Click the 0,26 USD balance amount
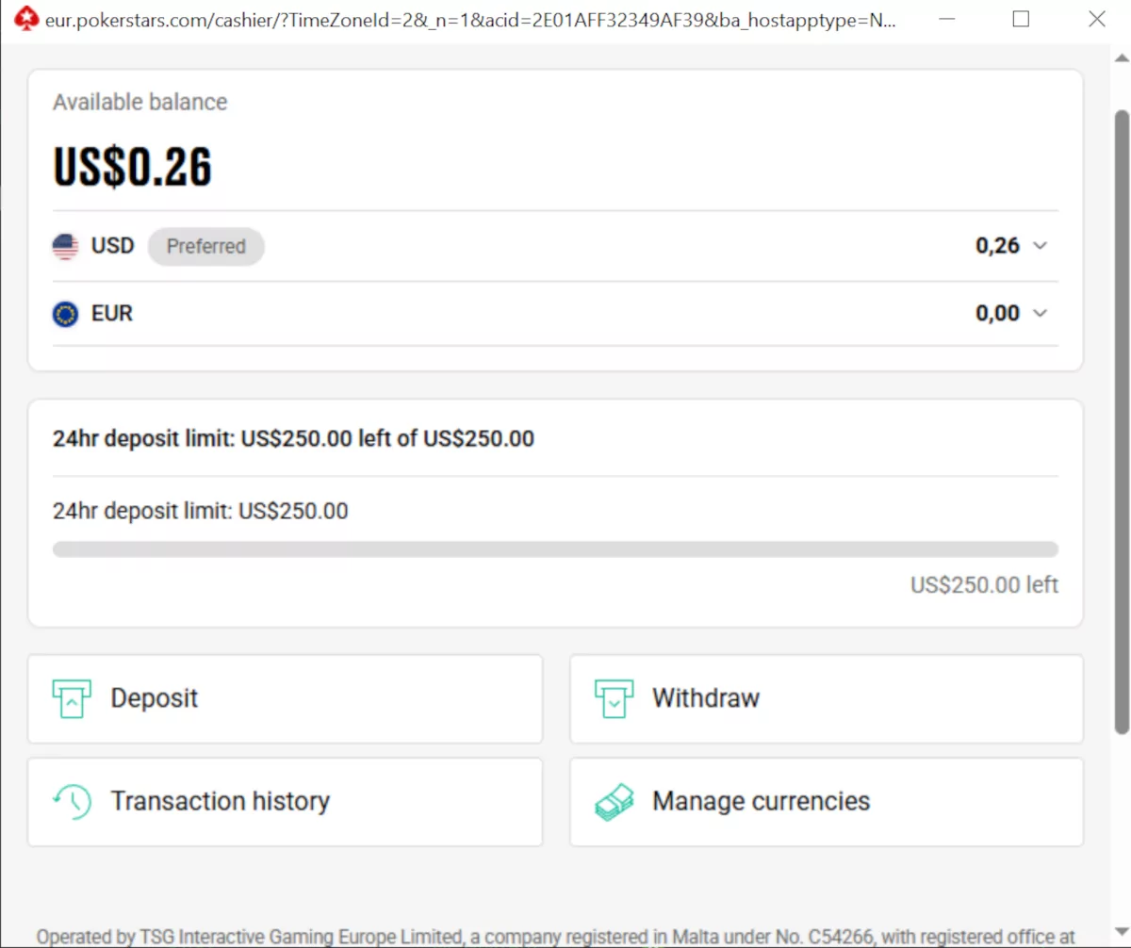The width and height of the screenshot is (1131, 948). tap(997, 246)
